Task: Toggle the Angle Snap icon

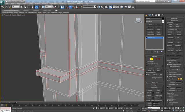Action: (x=70, y=7)
